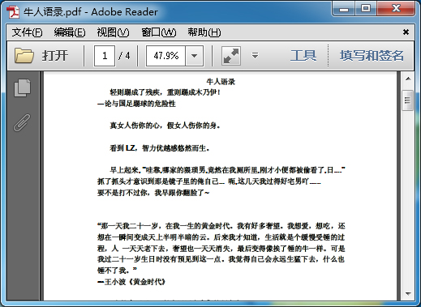Click the line 要不是打不过你
This screenshot has width=421, height=307.
[x=153, y=193]
